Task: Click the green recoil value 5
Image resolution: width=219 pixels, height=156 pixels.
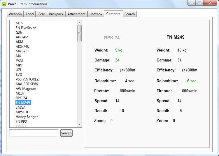Action: (x=181, y=111)
